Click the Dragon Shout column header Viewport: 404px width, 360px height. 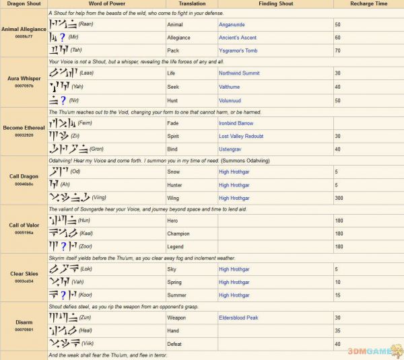[24, 3]
